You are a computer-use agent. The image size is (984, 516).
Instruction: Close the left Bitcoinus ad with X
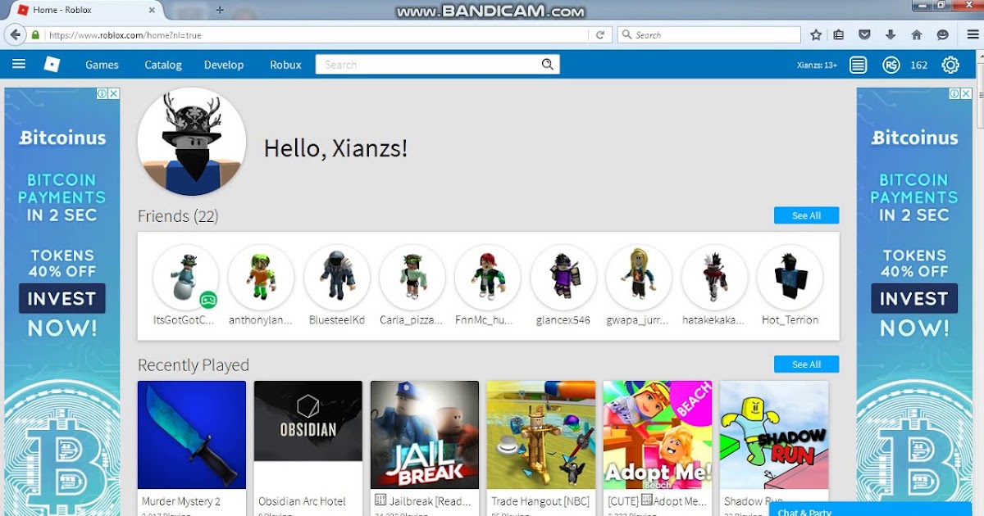click(114, 93)
